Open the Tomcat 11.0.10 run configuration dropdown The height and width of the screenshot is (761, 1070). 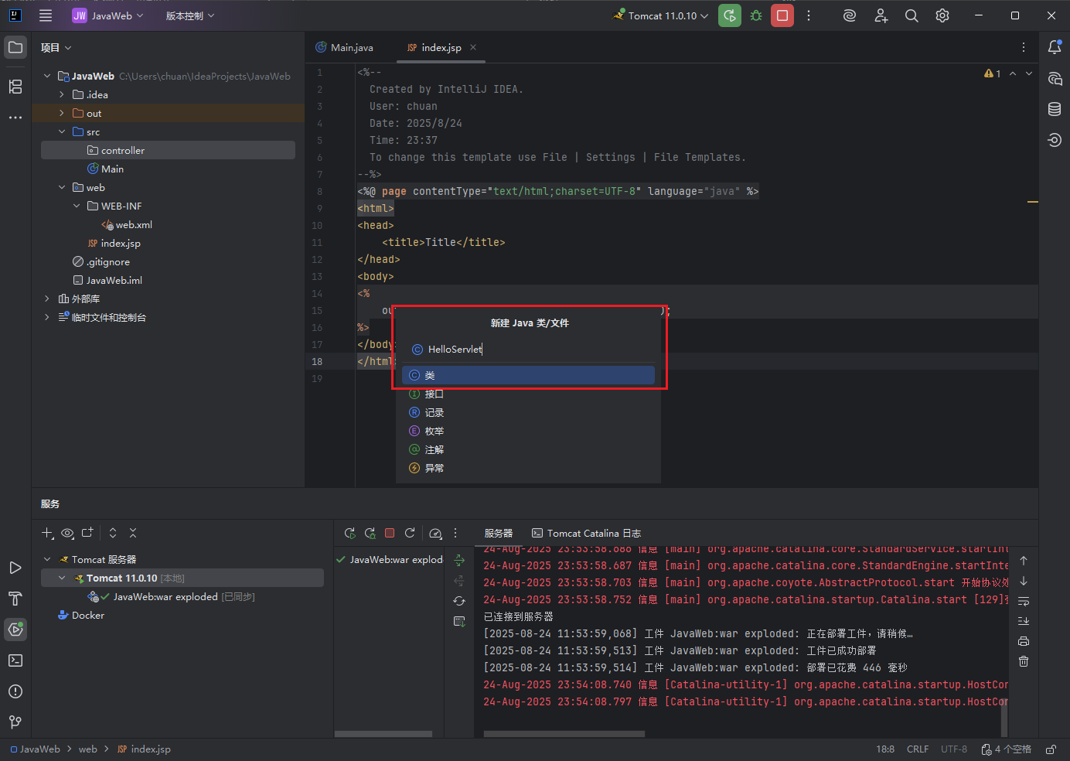(661, 15)
